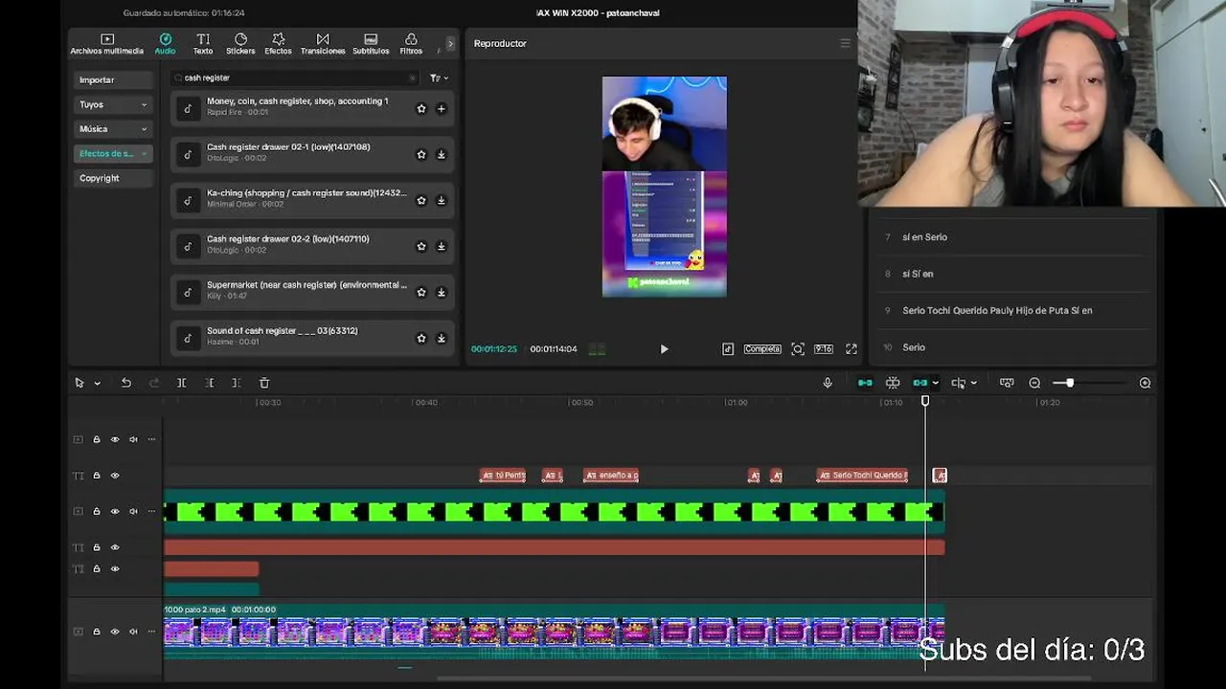The image size is (1226, 689).
Task: Open the Reproductor panel menu icon
Action: click(x=845, y=43)
